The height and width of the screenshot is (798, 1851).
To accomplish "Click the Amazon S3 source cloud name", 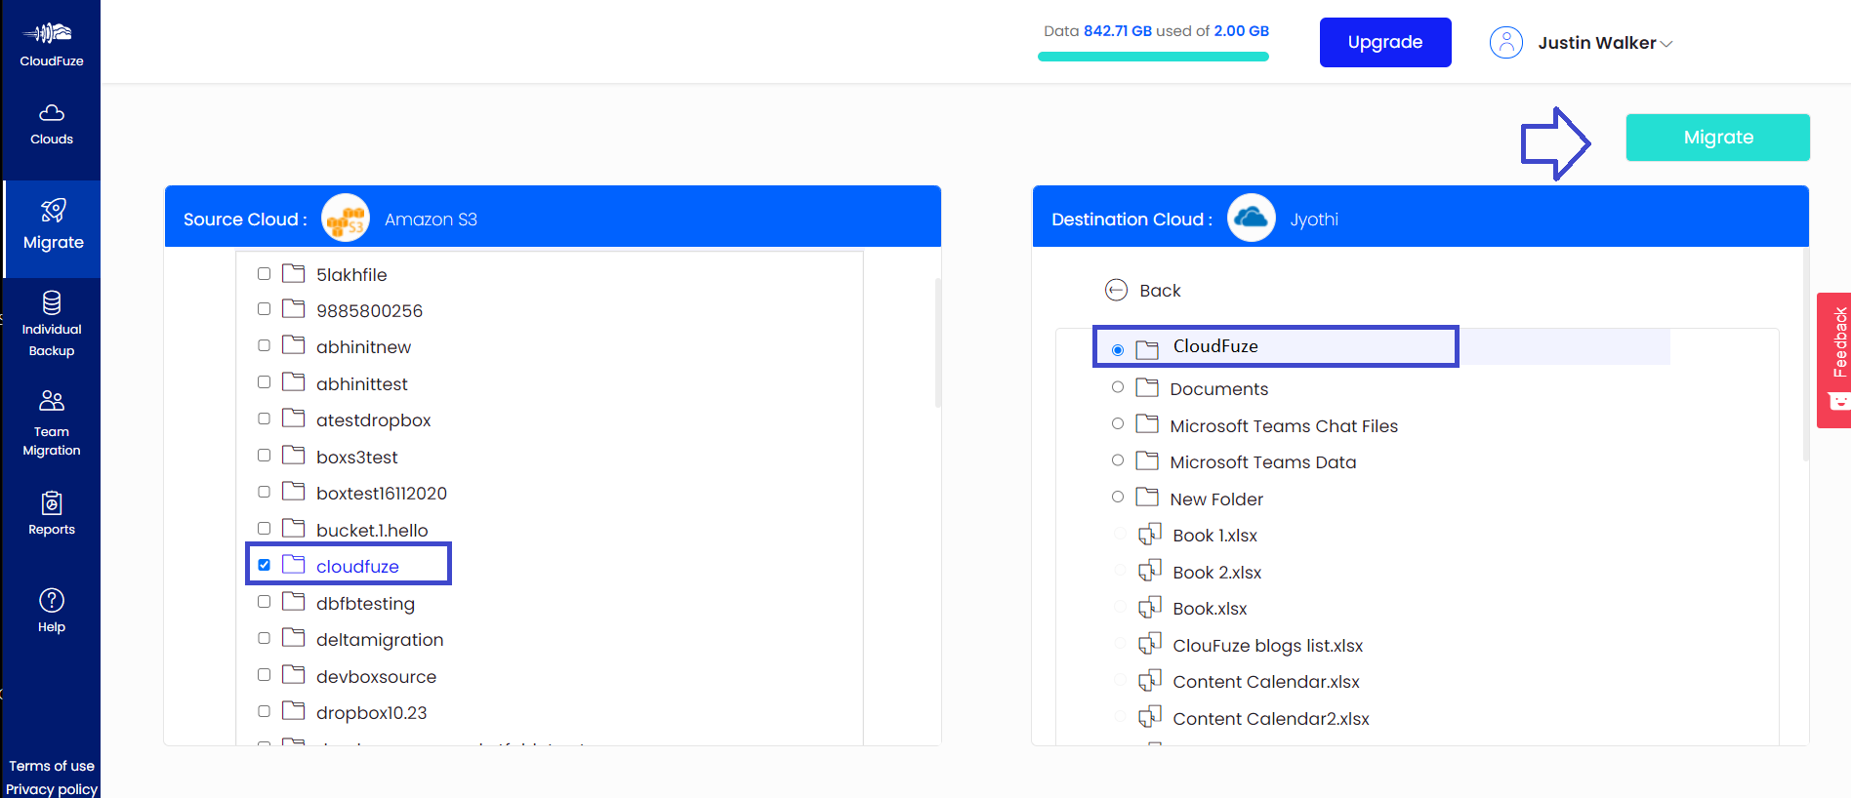I will (x=431, y=219).
